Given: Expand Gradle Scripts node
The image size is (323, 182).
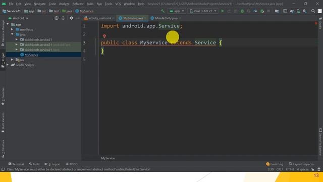Looking at the screenshot, I should [8, 65].
